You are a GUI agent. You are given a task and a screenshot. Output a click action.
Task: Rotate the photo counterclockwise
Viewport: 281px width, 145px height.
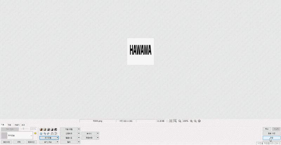pos(45,133)
